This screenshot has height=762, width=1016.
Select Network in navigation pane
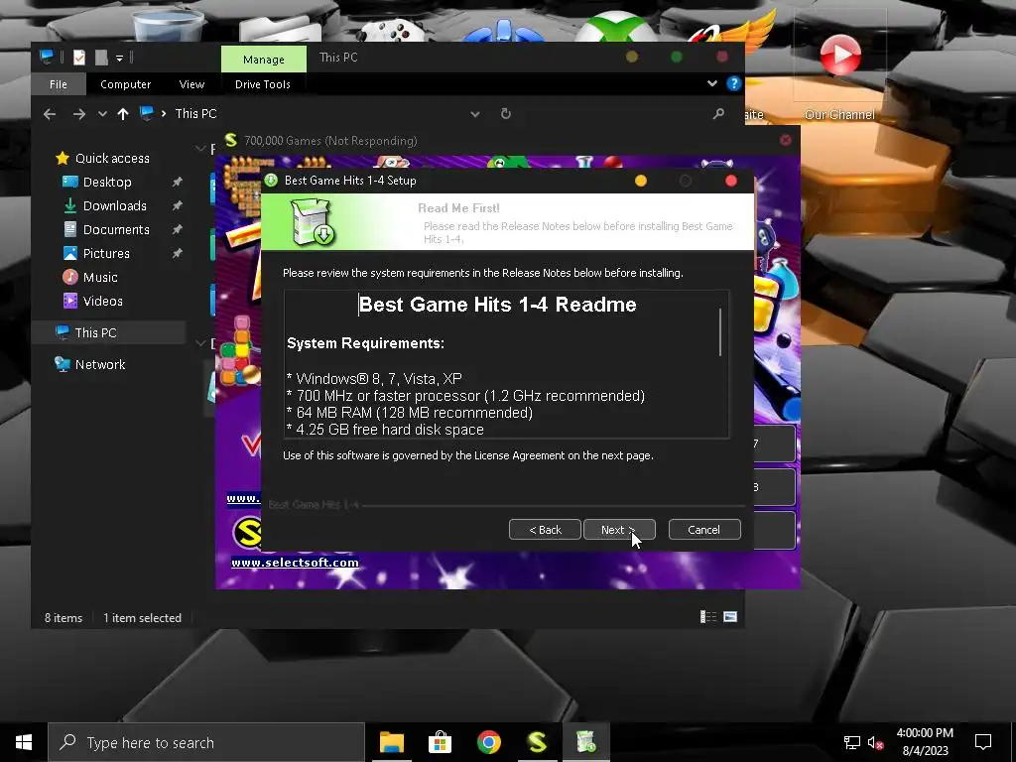(100, 364)
